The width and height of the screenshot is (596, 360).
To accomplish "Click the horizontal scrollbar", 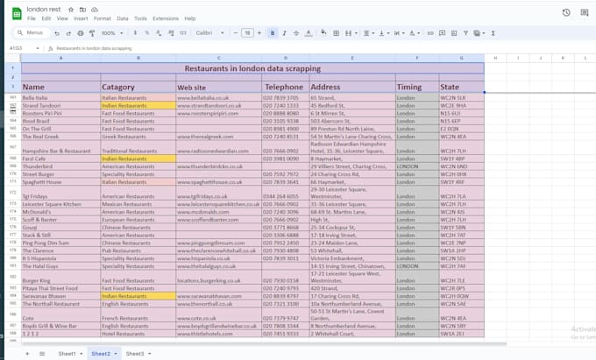I will [264, 343].
